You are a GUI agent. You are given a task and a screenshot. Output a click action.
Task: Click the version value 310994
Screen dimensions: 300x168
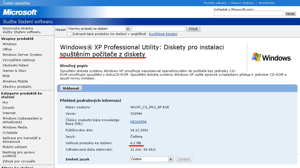click(x=136, y=114)
